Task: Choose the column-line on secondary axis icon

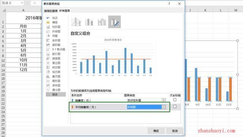Action: [x=89, y=22]
